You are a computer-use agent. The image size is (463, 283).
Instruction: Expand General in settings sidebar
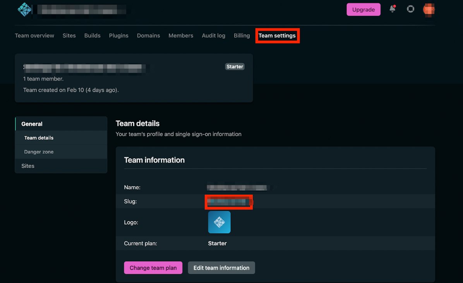pos(32,124)
